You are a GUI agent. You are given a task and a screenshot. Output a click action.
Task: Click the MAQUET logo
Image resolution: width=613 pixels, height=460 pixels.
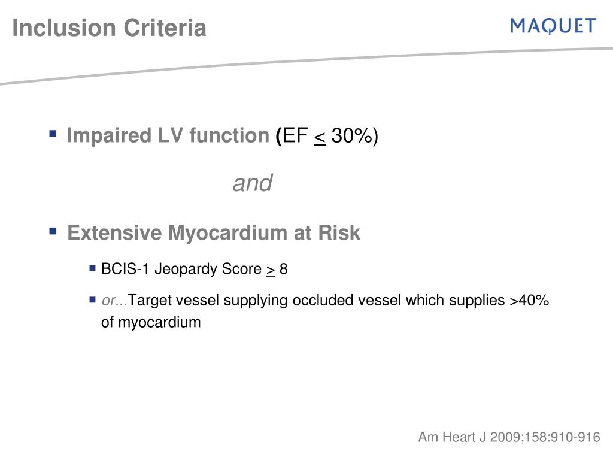[553, 26]
